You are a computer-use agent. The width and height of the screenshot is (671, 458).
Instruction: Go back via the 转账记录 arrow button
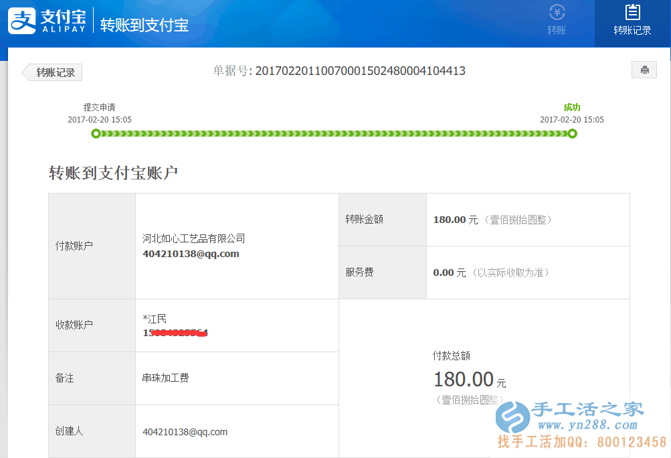click(x=53, y=72)
